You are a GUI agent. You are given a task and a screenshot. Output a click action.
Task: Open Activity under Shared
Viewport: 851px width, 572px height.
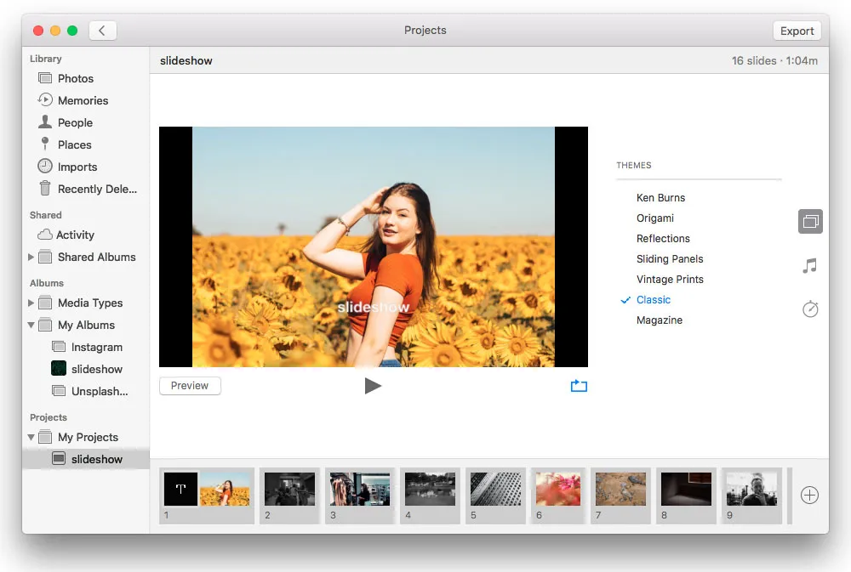tap(77, 235)
